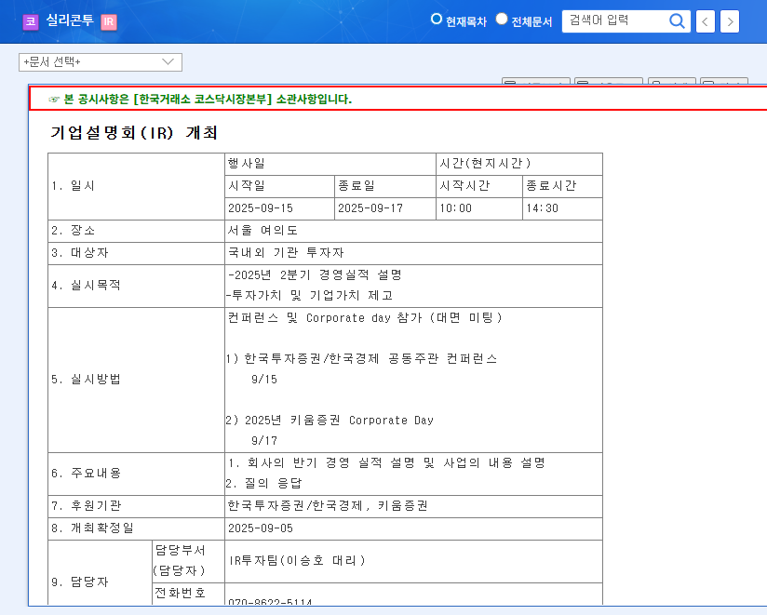The image size is (767, 615).
Task: Click the 컨퍼런스 및 Corporate day 참가 line
Action: tap(365, 318)
